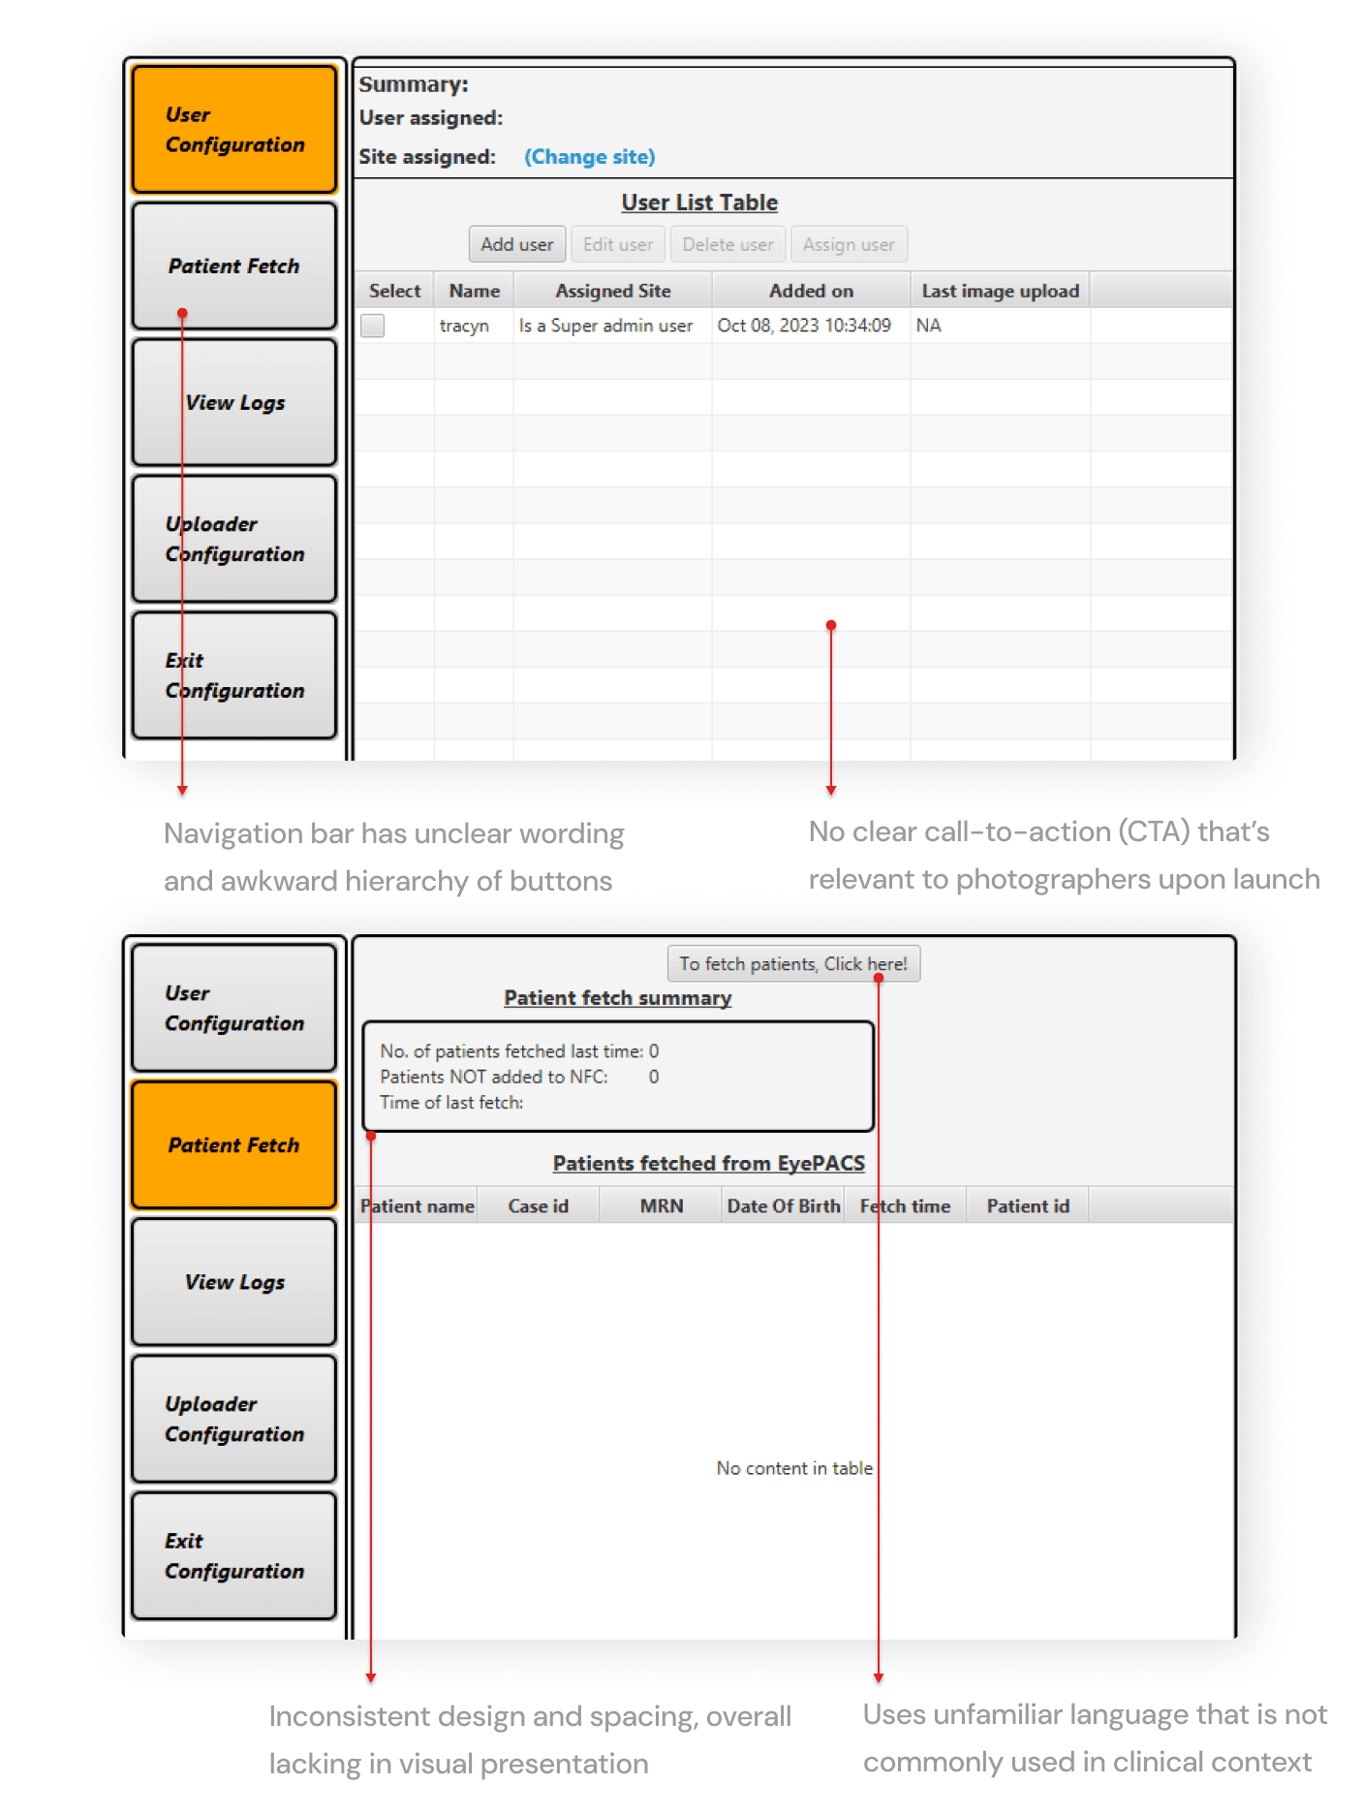
Task: Sort by the Name column header
Action: click(475, 291)
